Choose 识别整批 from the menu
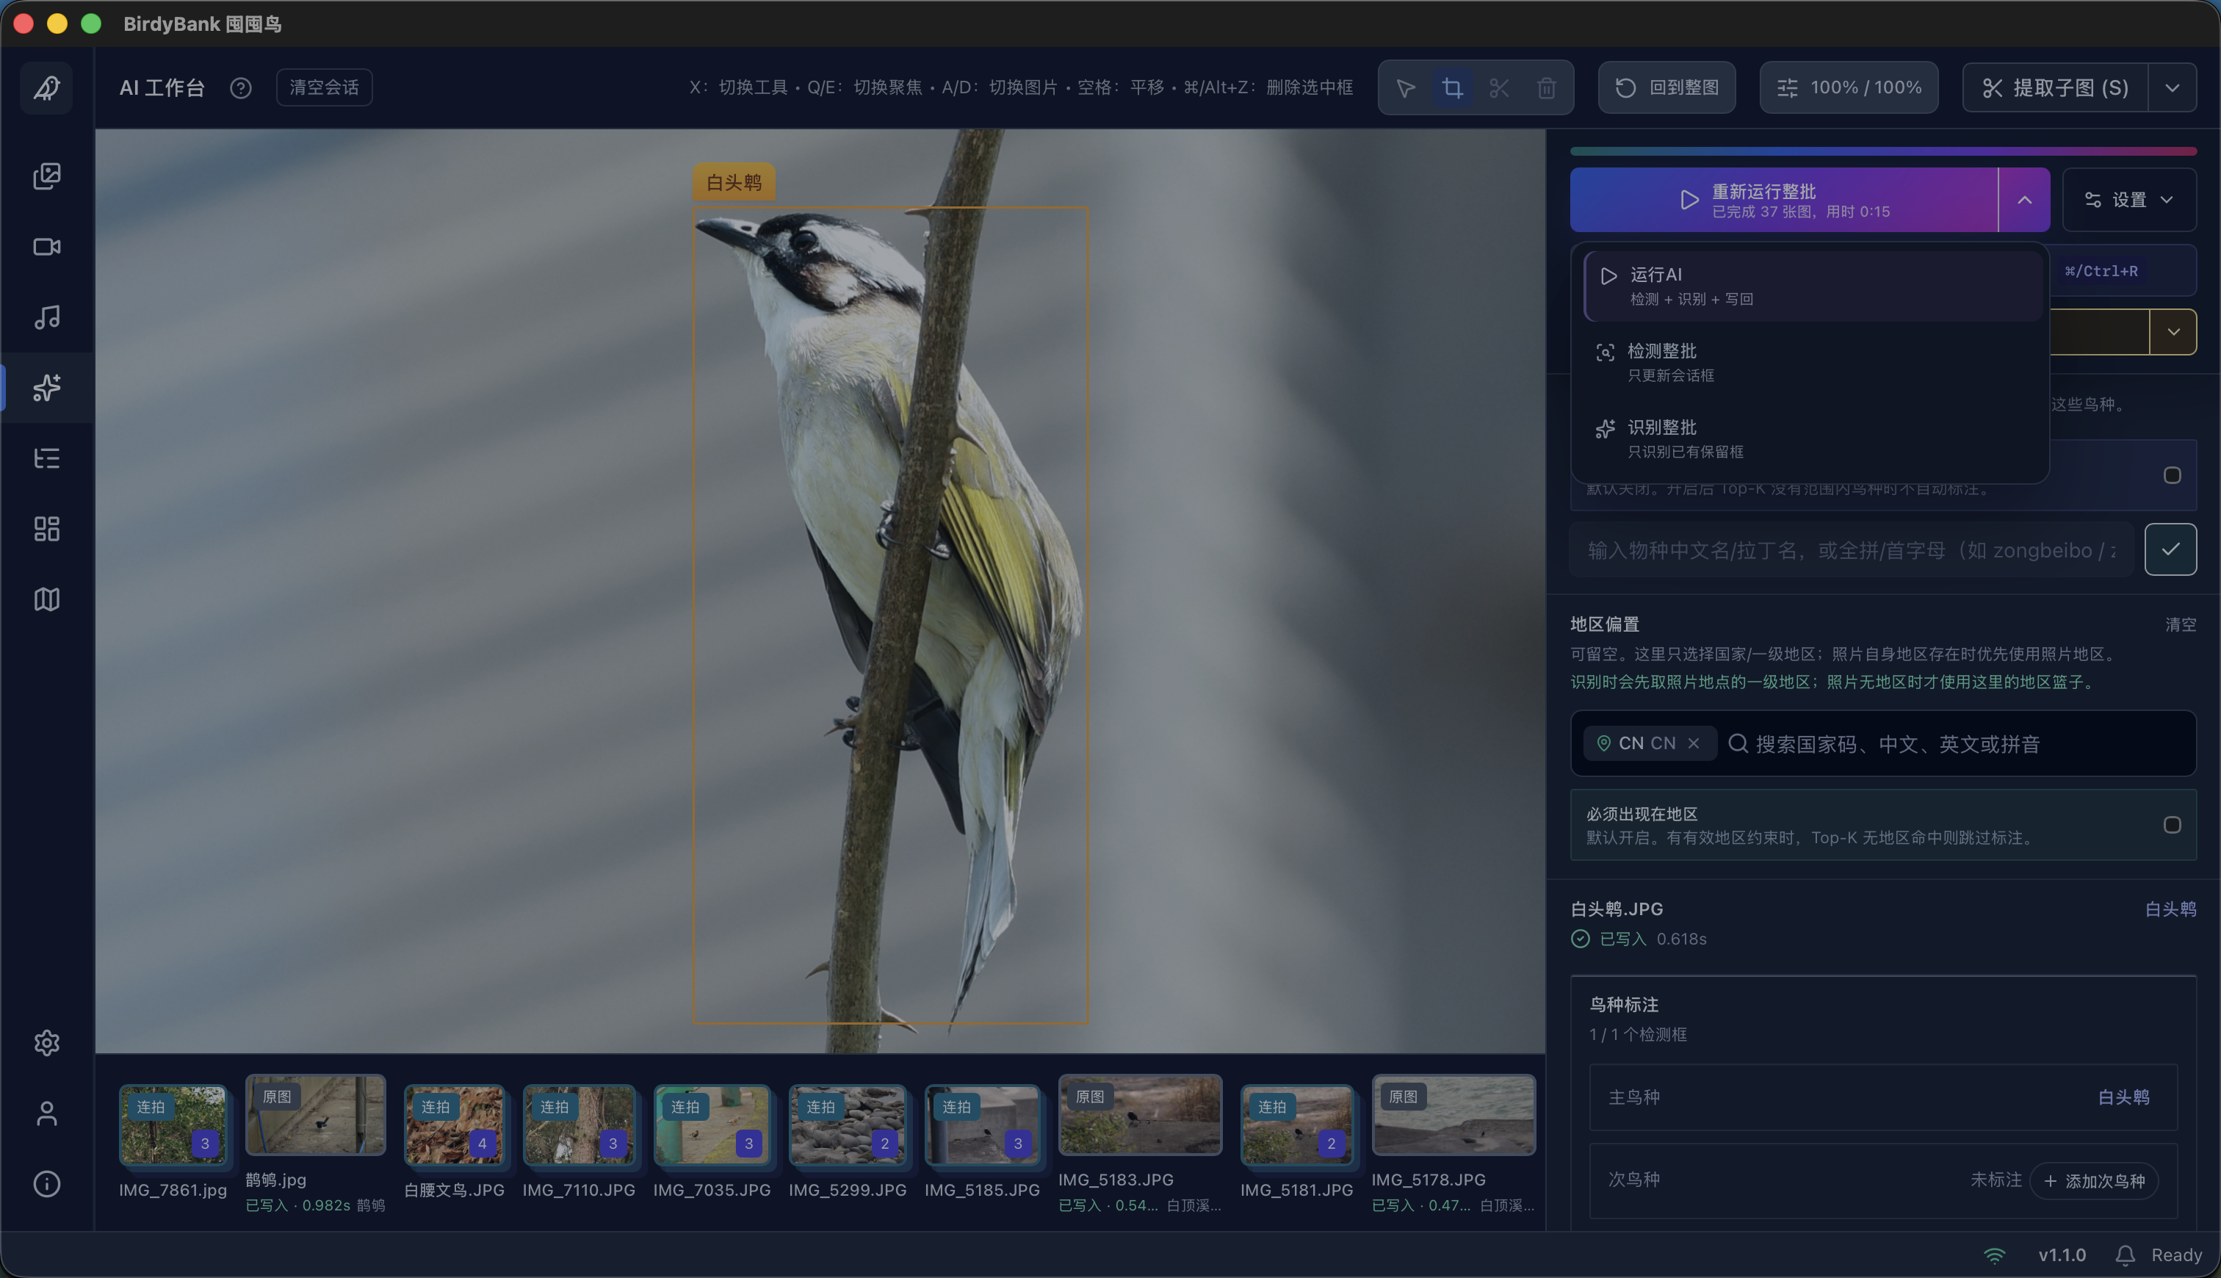Viewport: 2221px width, 1278px height. 1813,439
